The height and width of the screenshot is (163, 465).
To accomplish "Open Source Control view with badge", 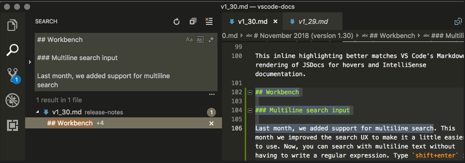I will click(13, 75).
